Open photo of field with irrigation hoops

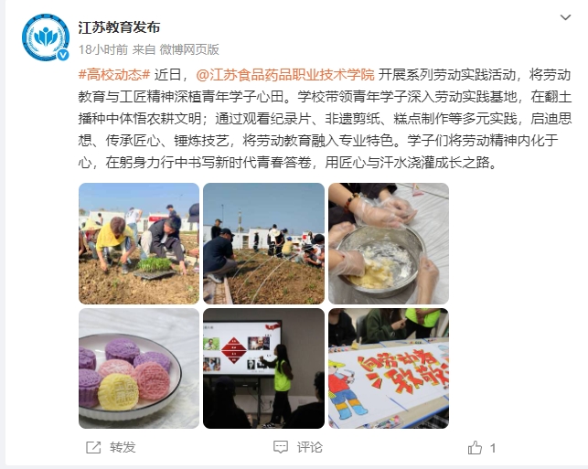click(263, 243)
